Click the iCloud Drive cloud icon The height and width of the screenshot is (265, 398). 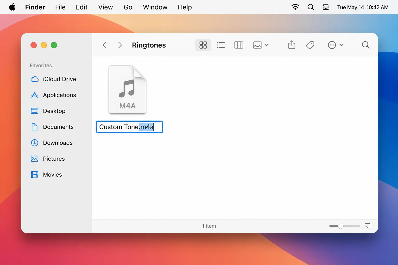[34, 79]
